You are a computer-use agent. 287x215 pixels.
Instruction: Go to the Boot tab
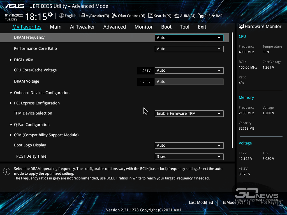tap(166, 27)
